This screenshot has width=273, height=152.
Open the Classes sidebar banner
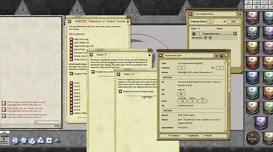point(268,93)
